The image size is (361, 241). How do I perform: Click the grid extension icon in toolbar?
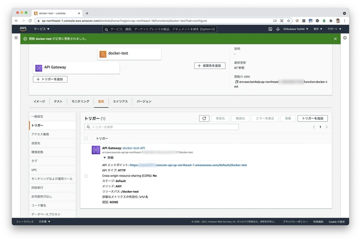click(304, 21)
